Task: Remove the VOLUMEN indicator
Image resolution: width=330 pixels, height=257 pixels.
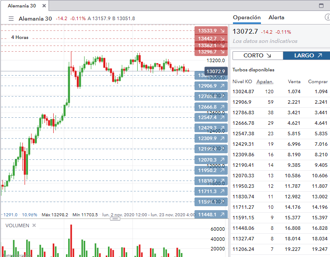Action: pyautogui.click(x=34, y=225)
